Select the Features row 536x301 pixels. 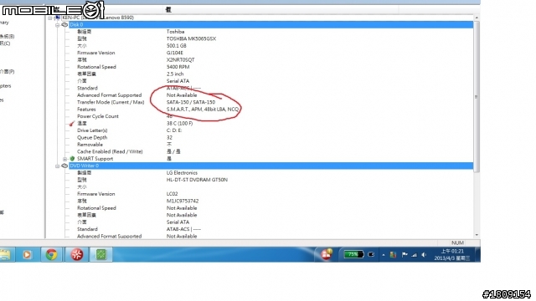point(86,110)
